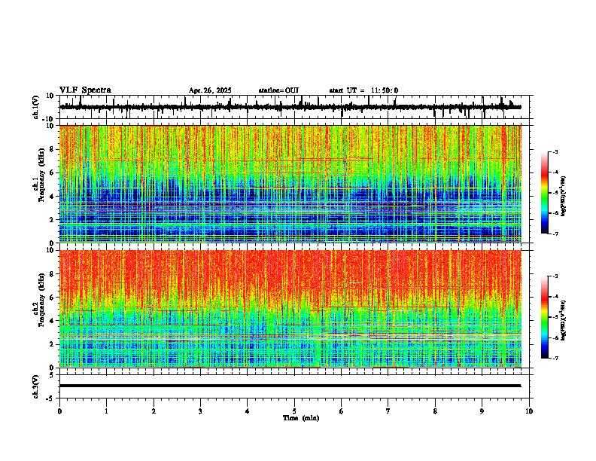Click the "-10" tick on ch.1(V) axis
Image resolution: width=596 pixels, height=461 pixels.
(x=49, y=119)
